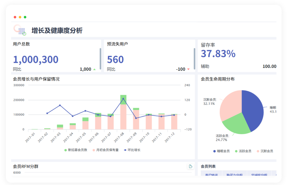Screen dimensions: 288x185
Task: Click the 2017-06 axis label
Action: click(94, 137)
